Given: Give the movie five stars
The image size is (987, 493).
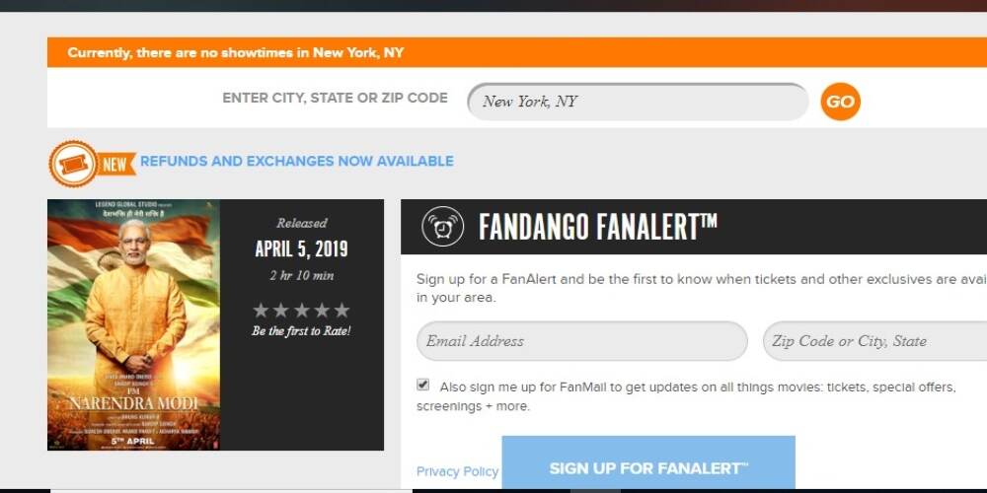Looking at the screenshot, I should pos(342,310).
